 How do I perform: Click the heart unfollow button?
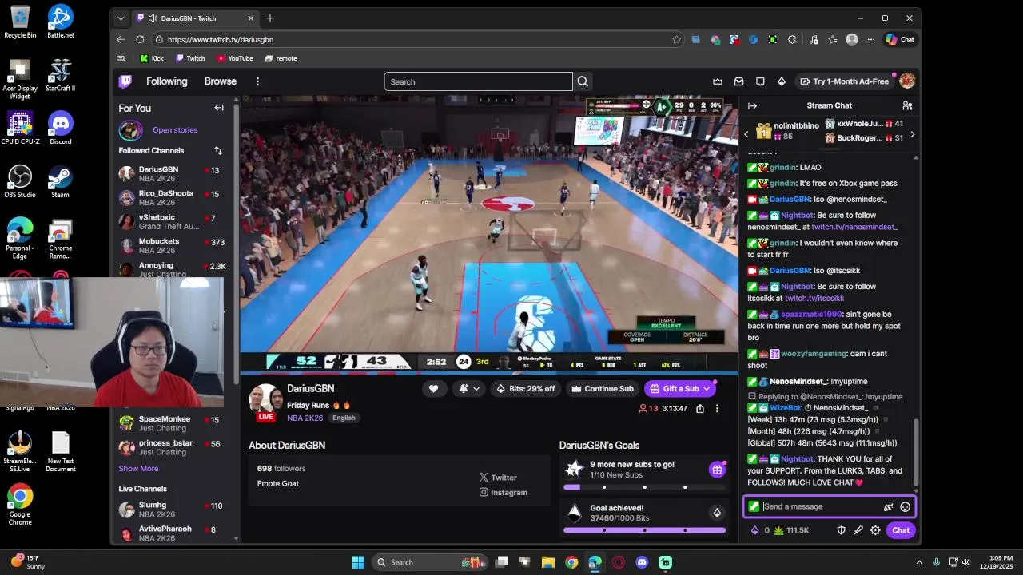[x=433, y=389]
